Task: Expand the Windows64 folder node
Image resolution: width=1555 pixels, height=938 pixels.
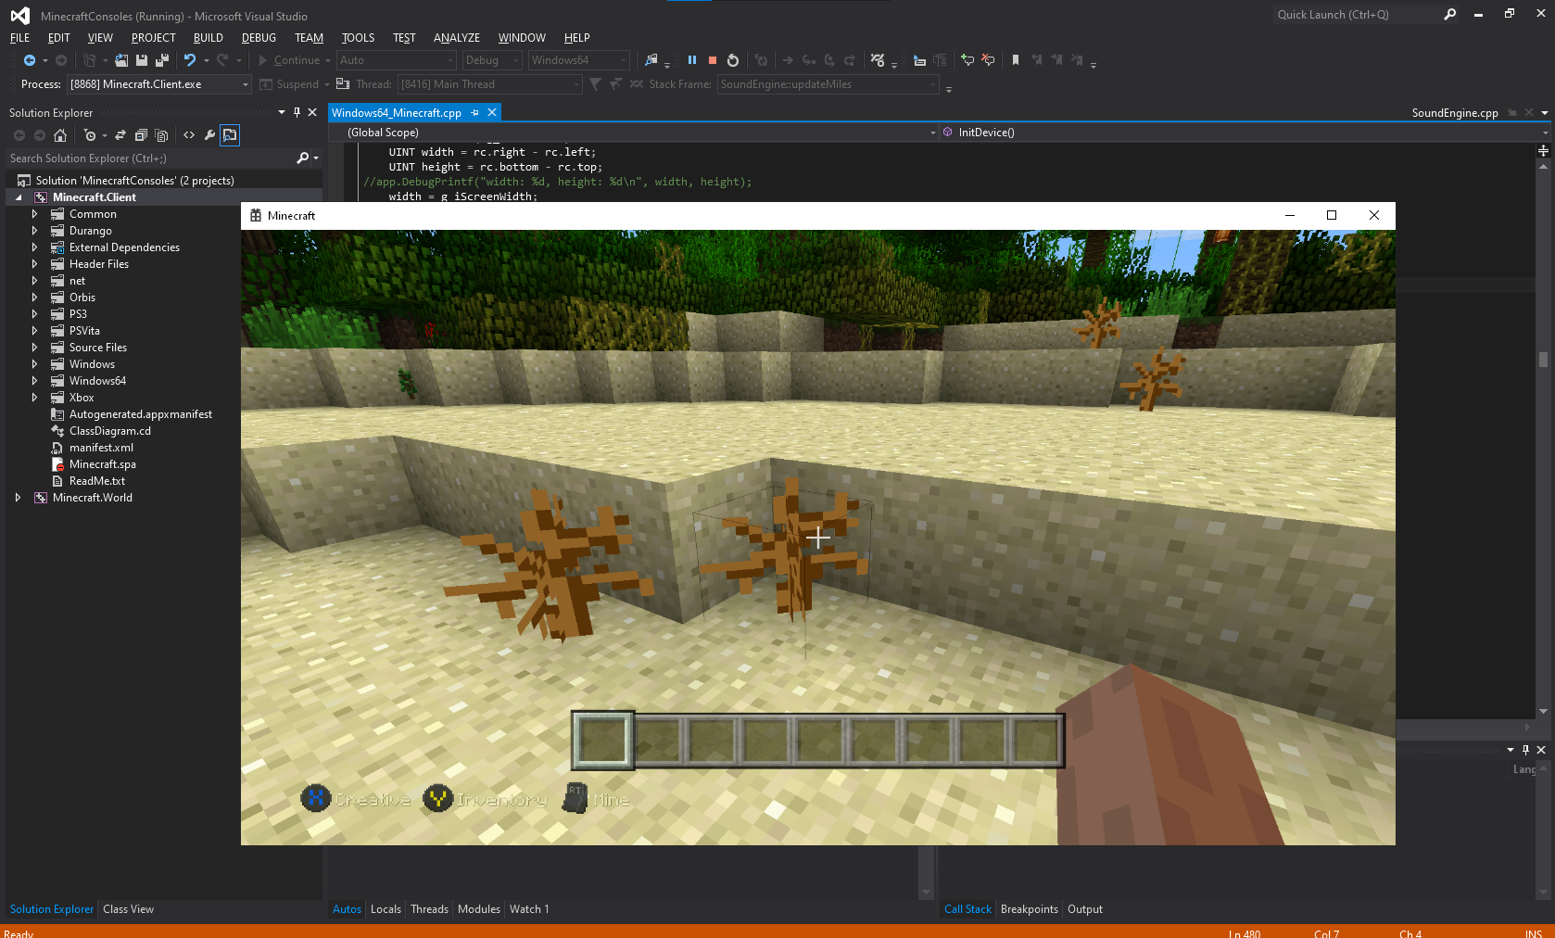Action: coord(34,381)
